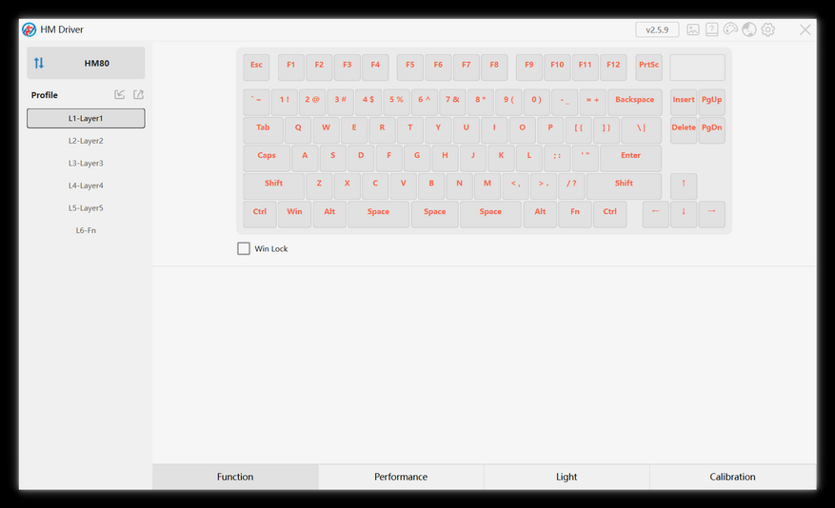This screenshot has width=835, height=508.
Task: Select the S key
Action: click(x=333, y=158)
